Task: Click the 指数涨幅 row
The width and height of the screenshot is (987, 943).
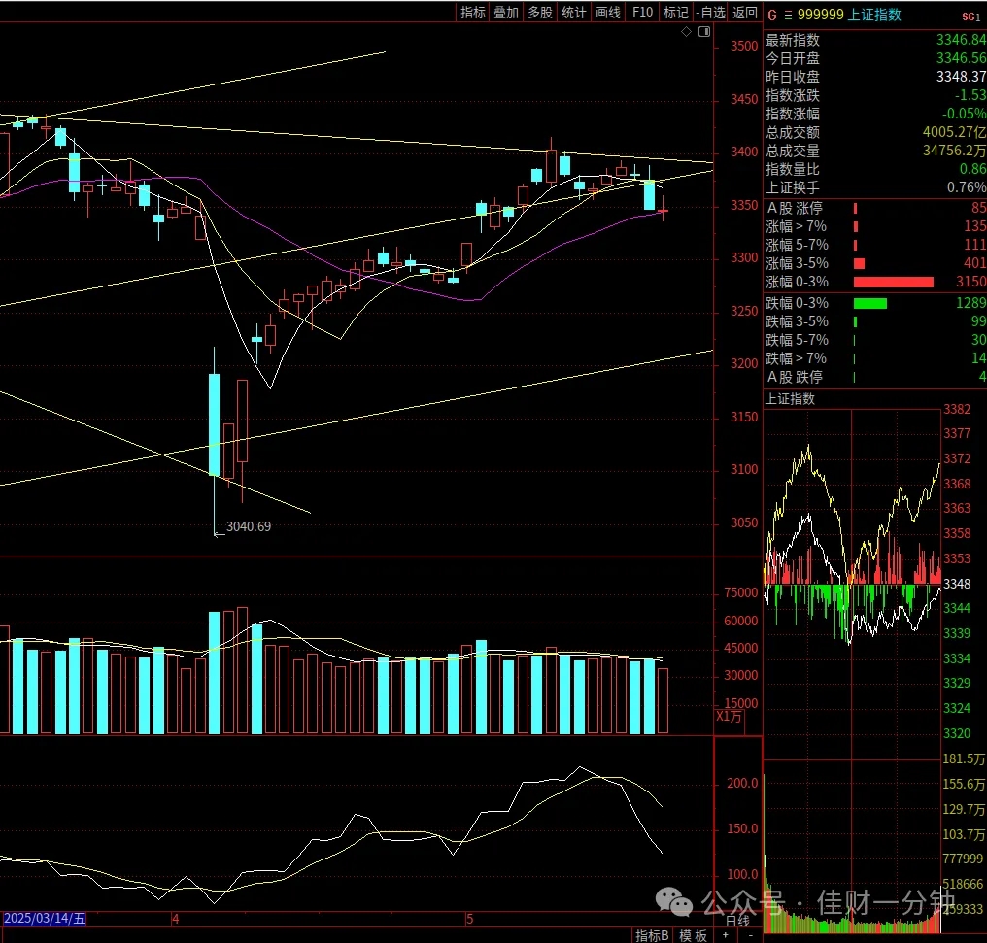Action: click(875, 114)
